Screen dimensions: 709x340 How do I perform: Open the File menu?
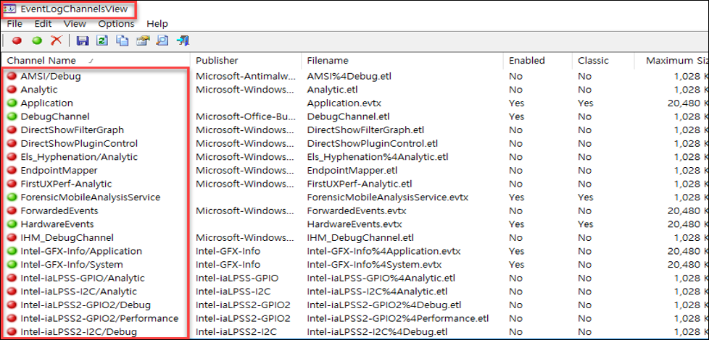click(x=15, y=24)
